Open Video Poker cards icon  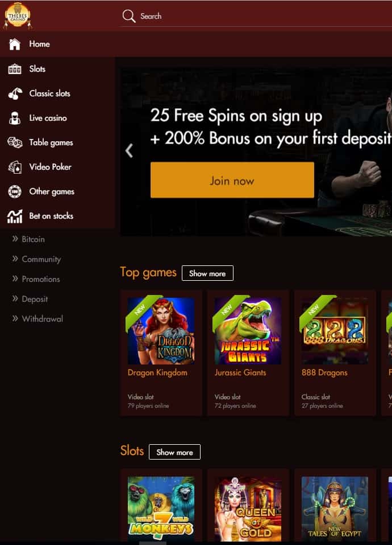tap(15, 167)
